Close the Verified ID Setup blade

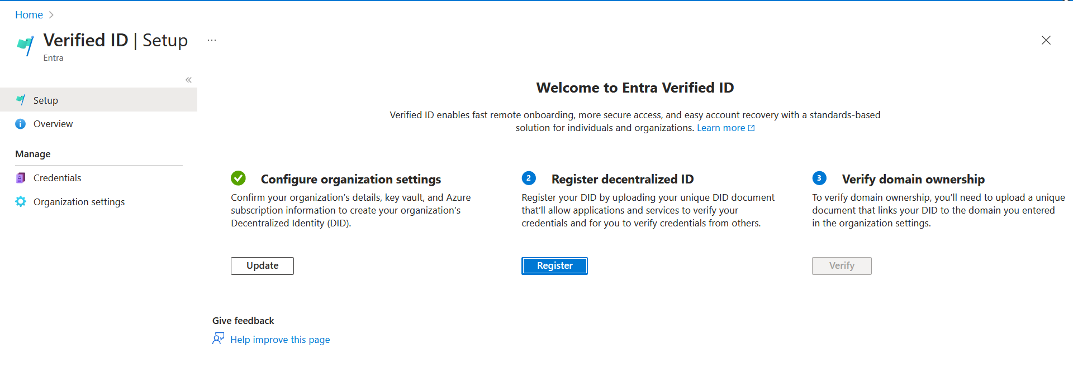[1046, 40]
